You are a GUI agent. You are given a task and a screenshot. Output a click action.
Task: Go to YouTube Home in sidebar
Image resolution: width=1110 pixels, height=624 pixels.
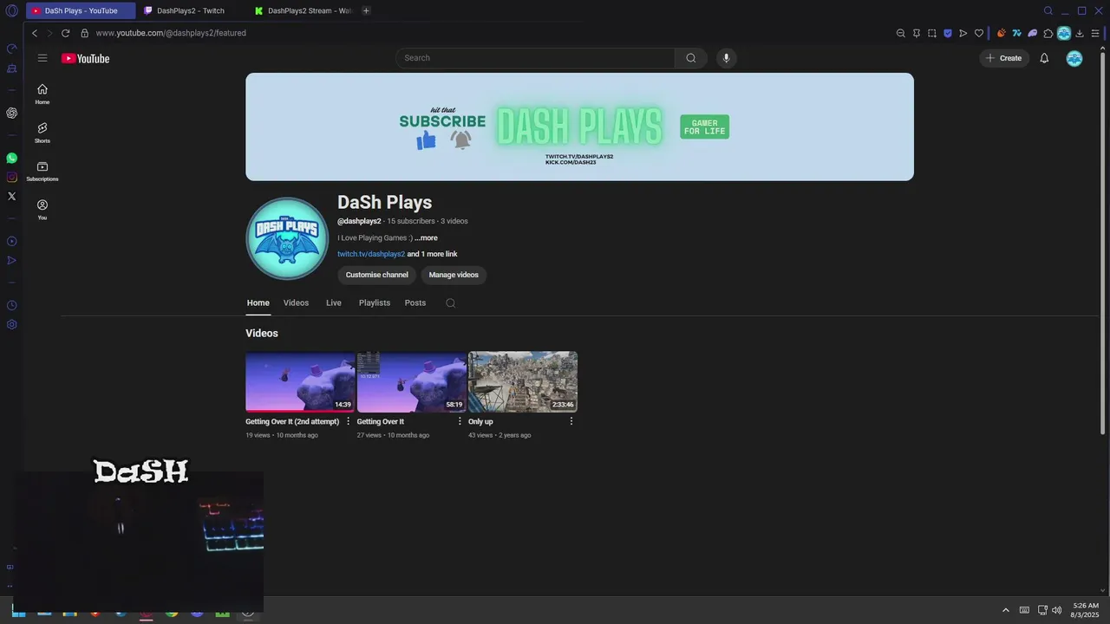42,94
